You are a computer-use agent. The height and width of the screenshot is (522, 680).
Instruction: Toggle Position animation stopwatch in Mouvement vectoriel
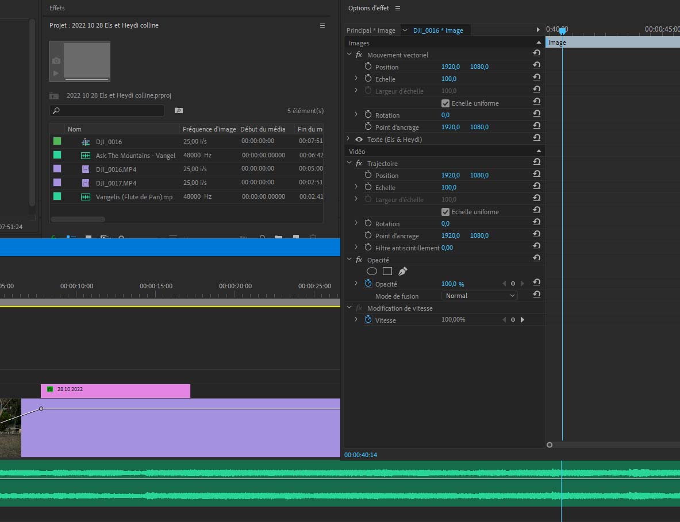[x=368, y=66]
